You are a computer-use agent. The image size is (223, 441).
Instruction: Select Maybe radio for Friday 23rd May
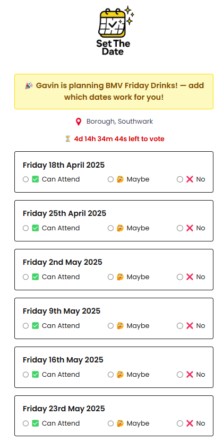[x=110, y=423]
